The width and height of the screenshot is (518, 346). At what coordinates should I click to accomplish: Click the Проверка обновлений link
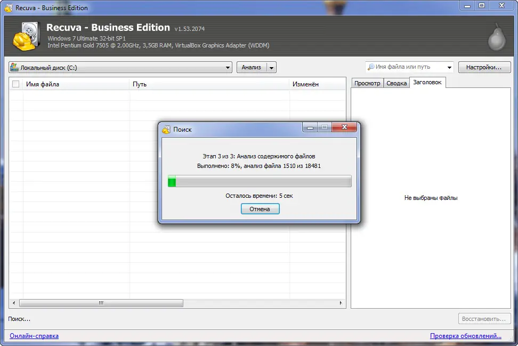465,336
